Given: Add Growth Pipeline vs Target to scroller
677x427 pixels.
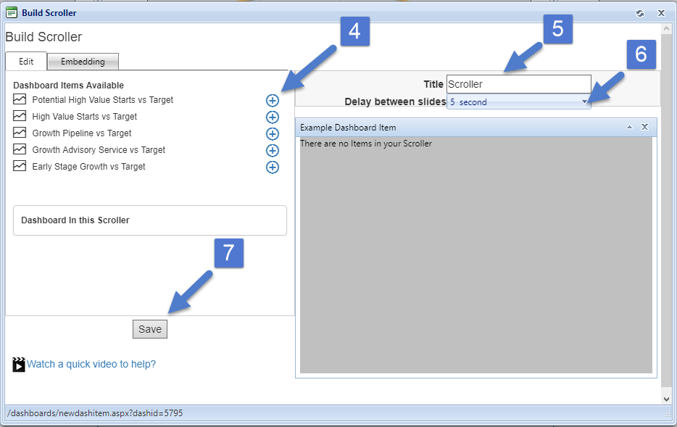Looking at the screenshot, I should tap(272, 134).
